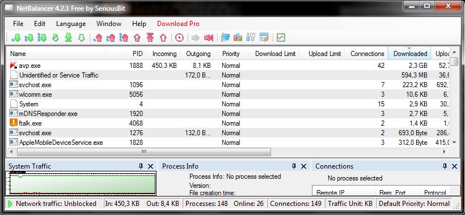This screenshot has height=215, width=465.
Task: Open the green traffic chart icon
Action: point(281,37)
